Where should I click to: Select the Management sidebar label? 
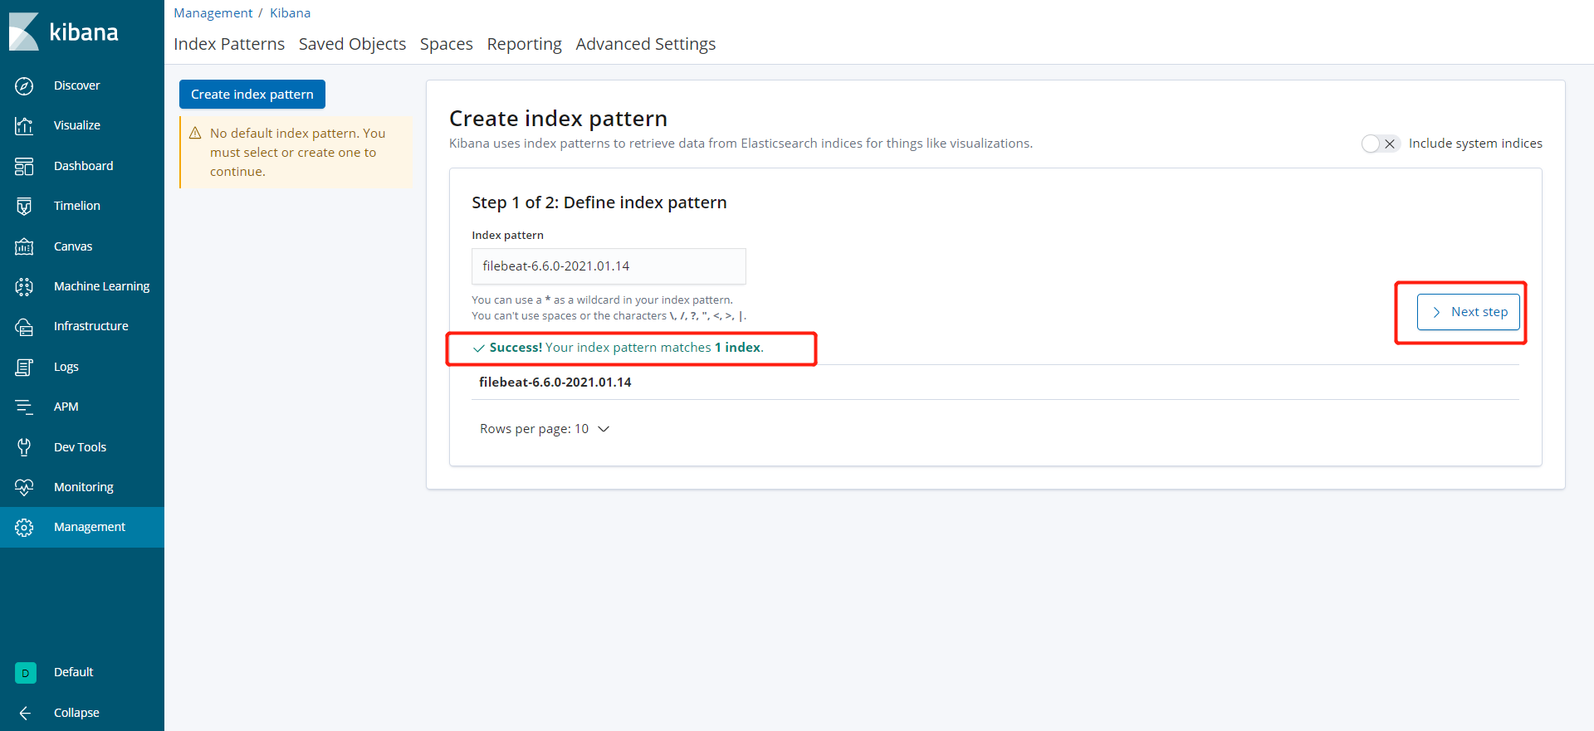pyautogui.click(x=90, y=527)
